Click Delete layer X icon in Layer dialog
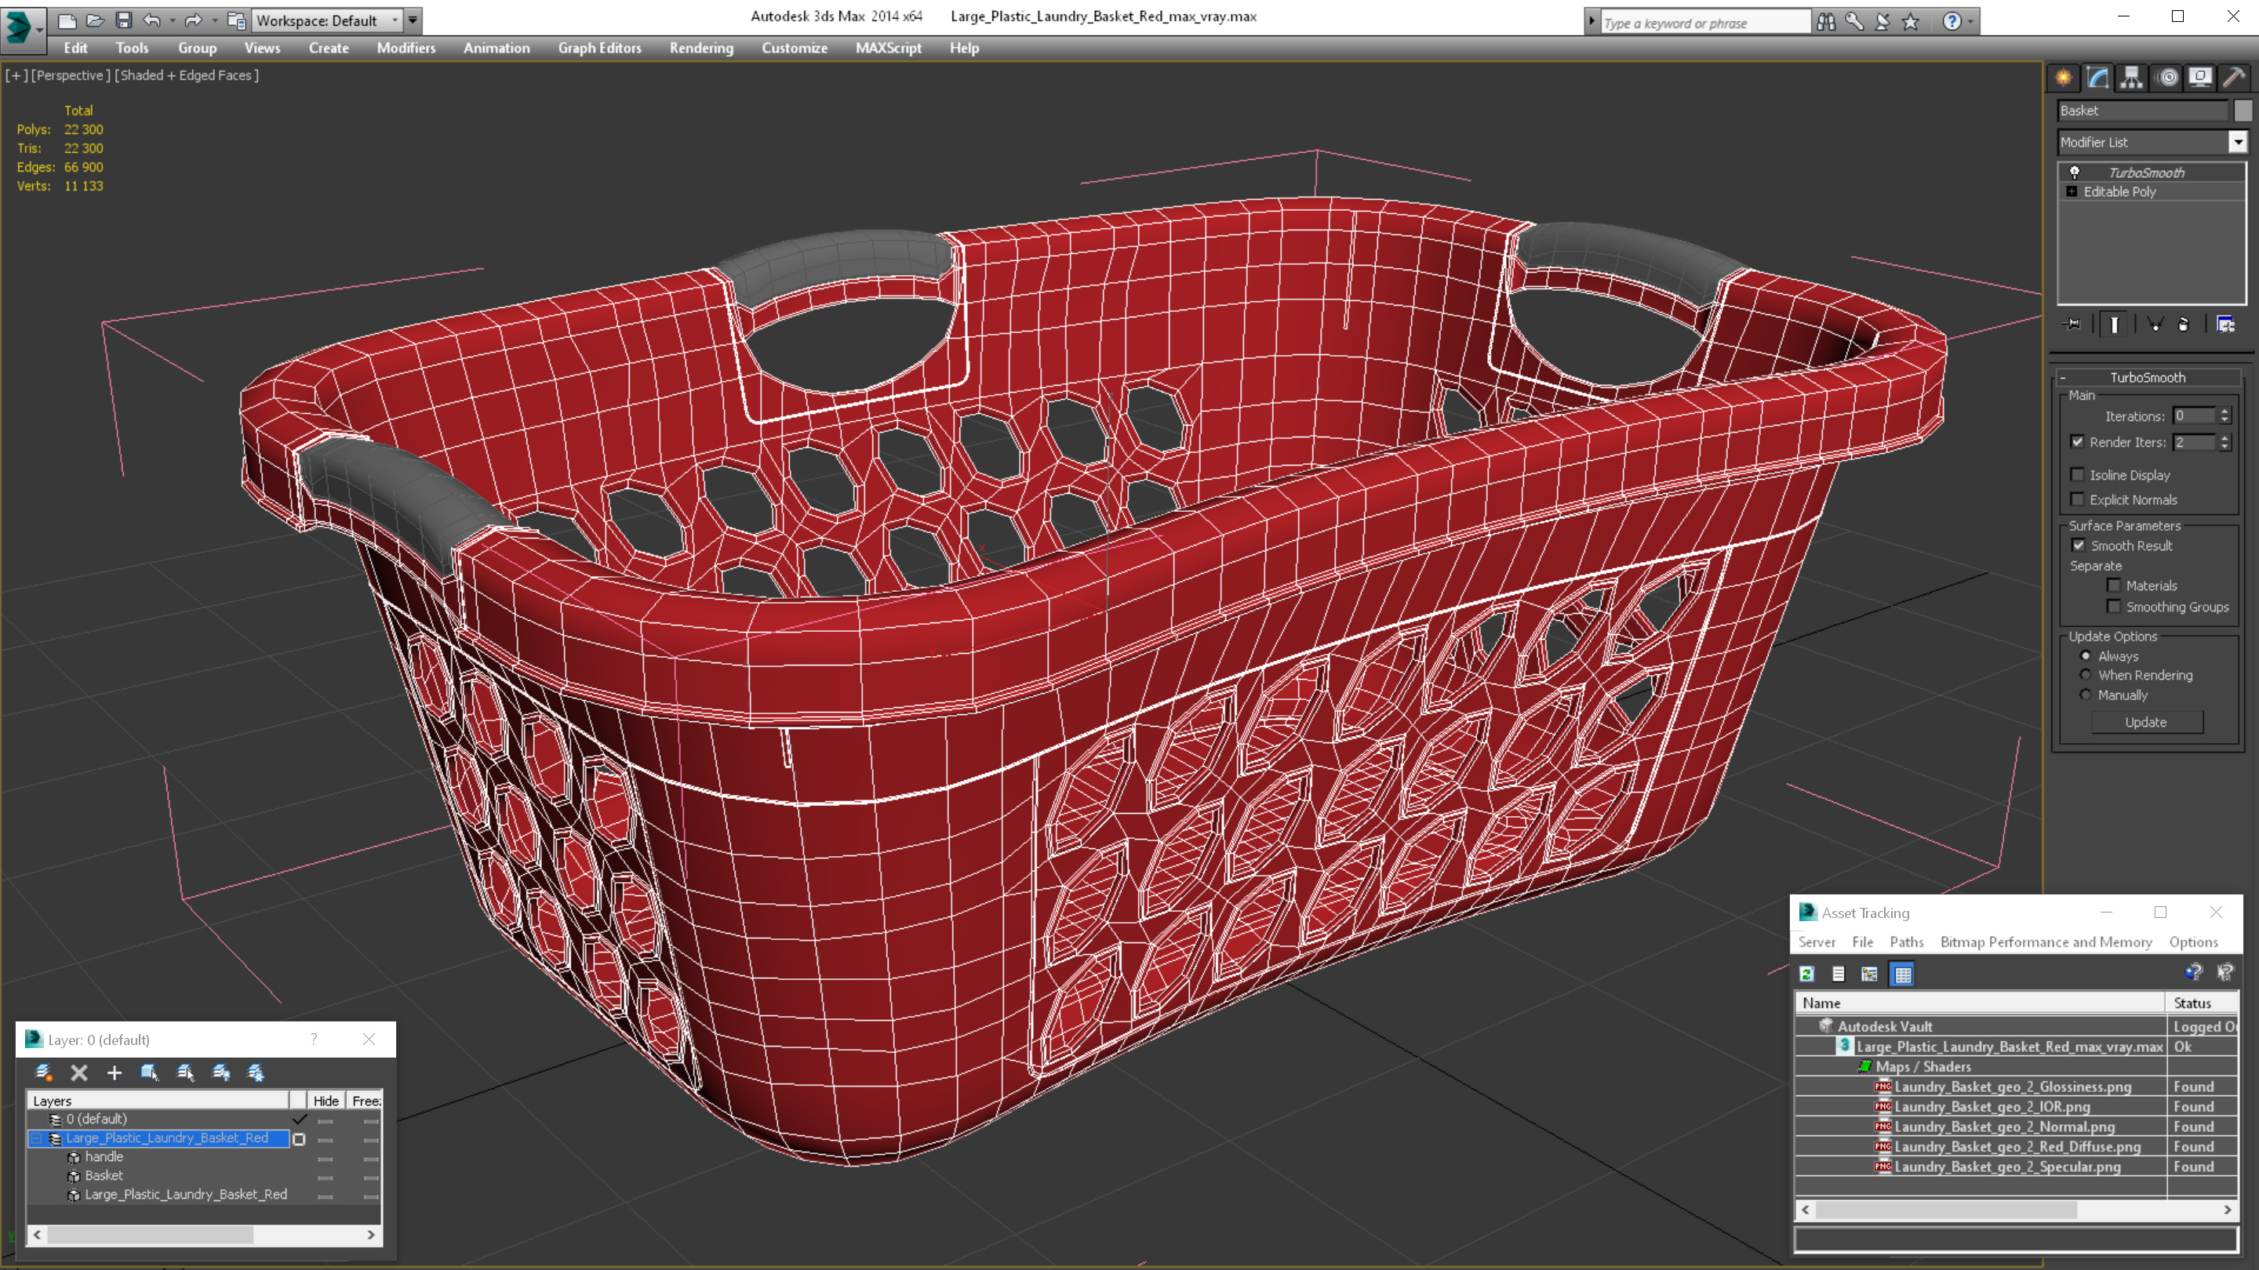The image size is (2259, 1270). click(79, 1072)
